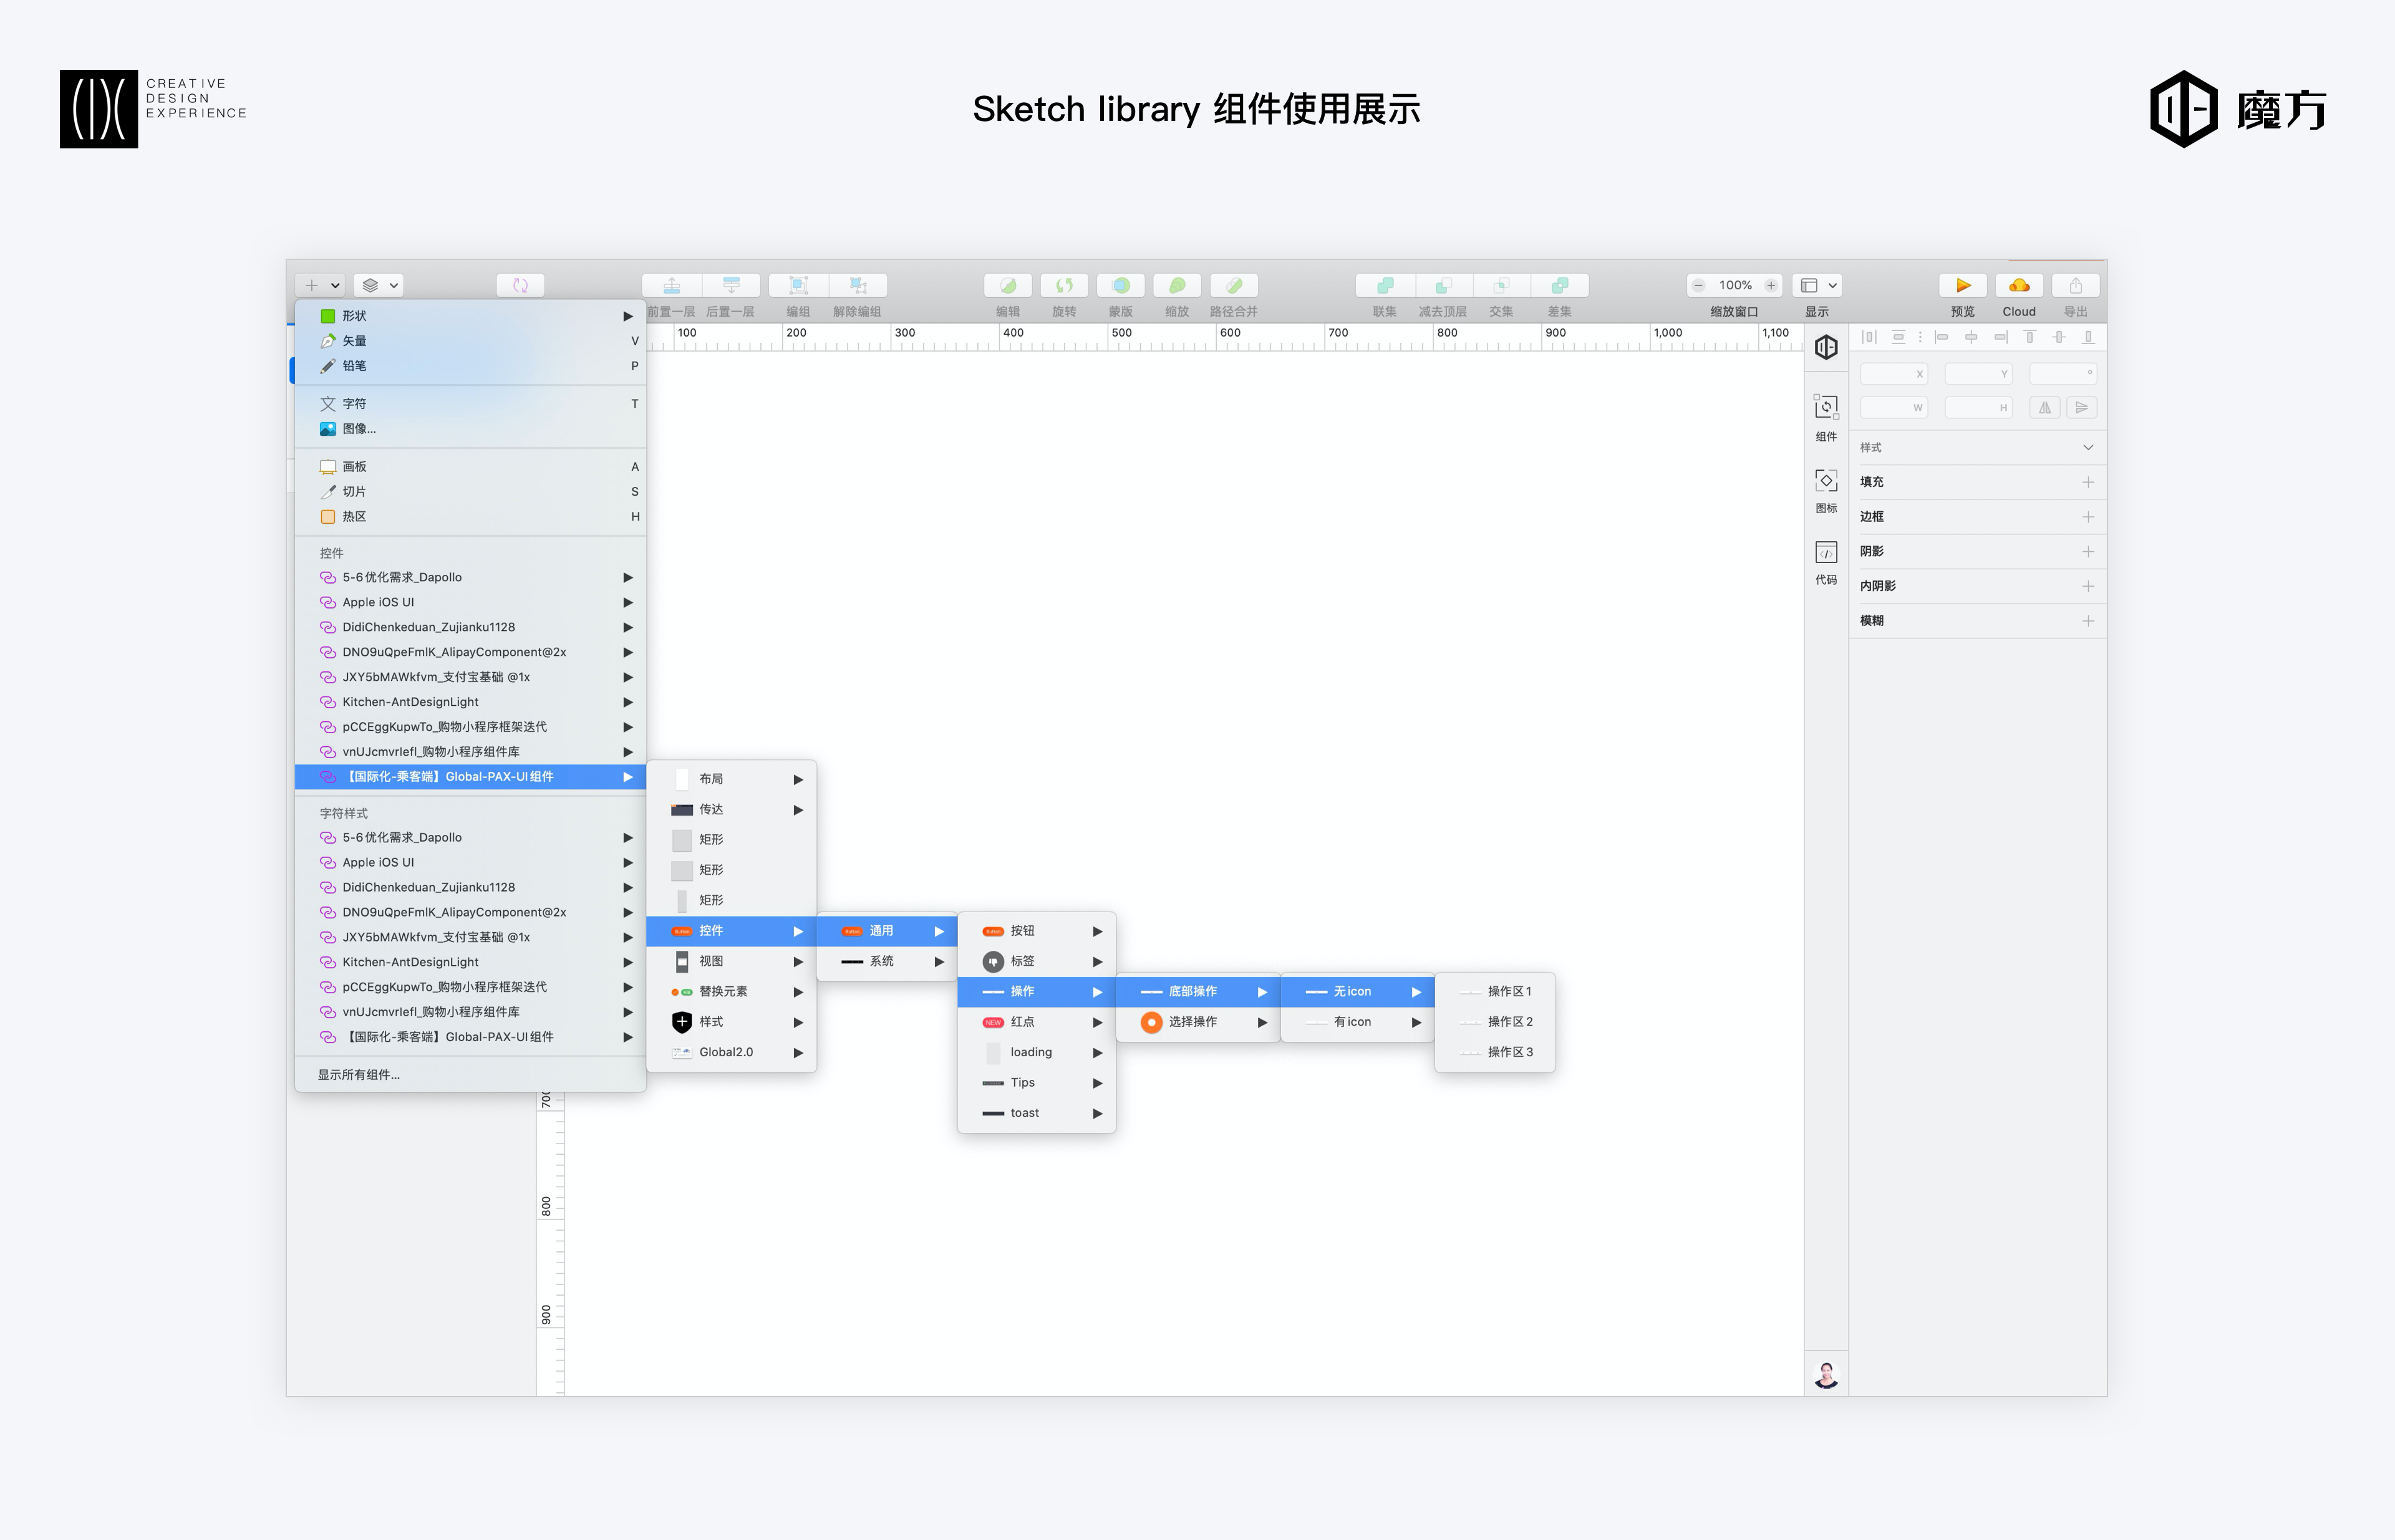Image resolution: width=2395 pixels, height=1540 pixels.
Task: Choose the 有 icon submenu entry
Action: (1353, 1022)
